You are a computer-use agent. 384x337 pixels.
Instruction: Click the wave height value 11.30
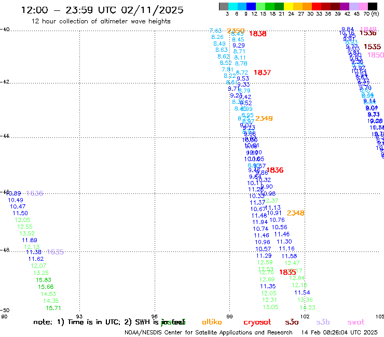coord(284,242)
